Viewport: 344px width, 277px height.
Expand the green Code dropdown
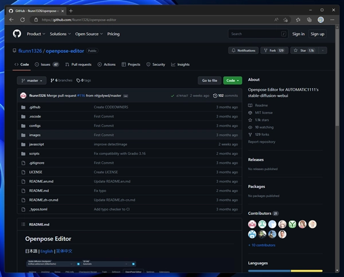tap(233, 80)
